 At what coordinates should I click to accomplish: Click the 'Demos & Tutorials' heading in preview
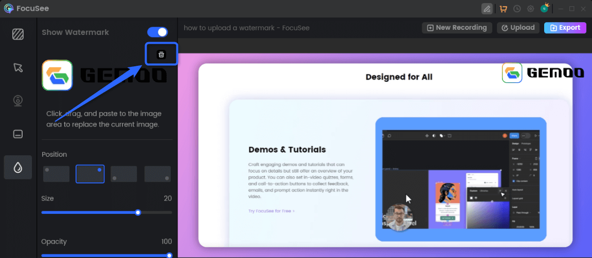287,150
